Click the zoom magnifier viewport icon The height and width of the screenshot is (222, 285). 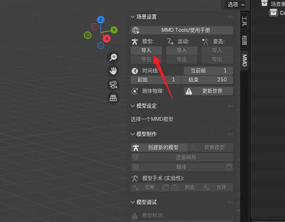click(x=113, y=57)
